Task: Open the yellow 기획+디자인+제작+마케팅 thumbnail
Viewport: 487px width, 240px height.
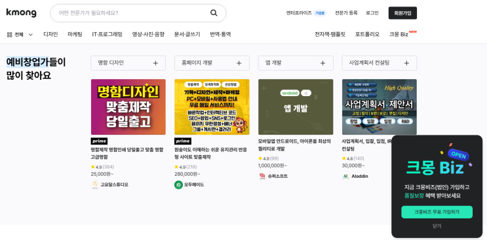Action: 212,107
